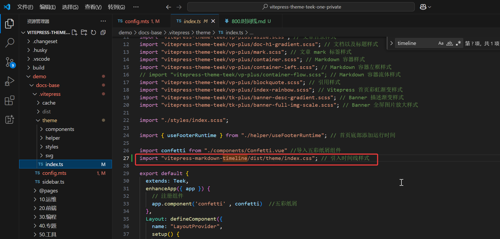Open the Copilot chat dropdown
Viewport: 500px width, 239px height.
pyautogui.click(x=425, y=7)
